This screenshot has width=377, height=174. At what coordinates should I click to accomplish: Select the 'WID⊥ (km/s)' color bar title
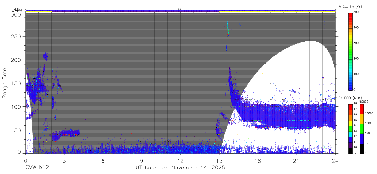coord(351,6)
